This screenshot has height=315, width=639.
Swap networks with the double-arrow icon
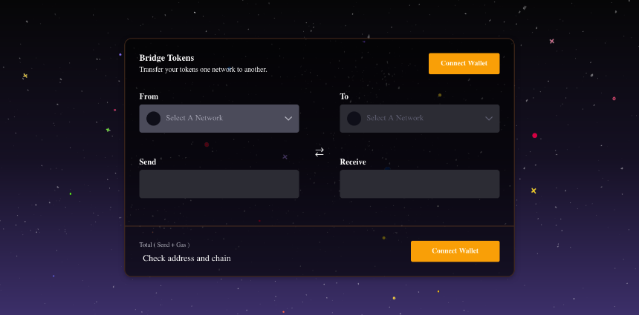click(x=319, y=152)
